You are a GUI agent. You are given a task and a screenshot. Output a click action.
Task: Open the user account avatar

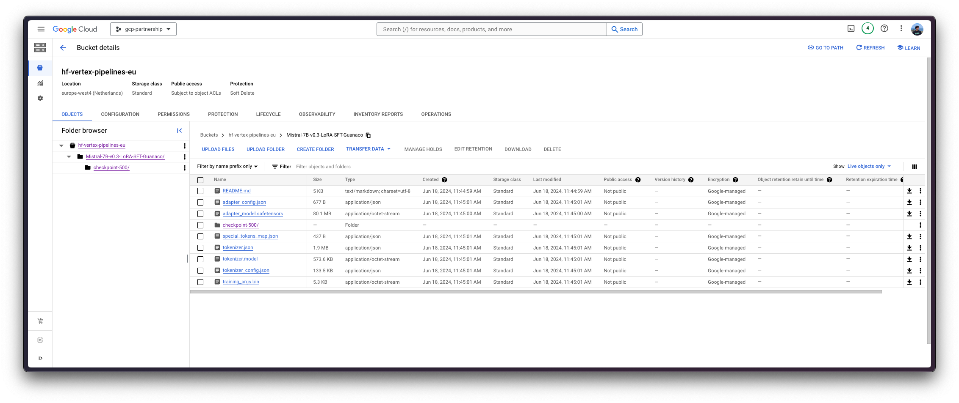click(917, 29)
